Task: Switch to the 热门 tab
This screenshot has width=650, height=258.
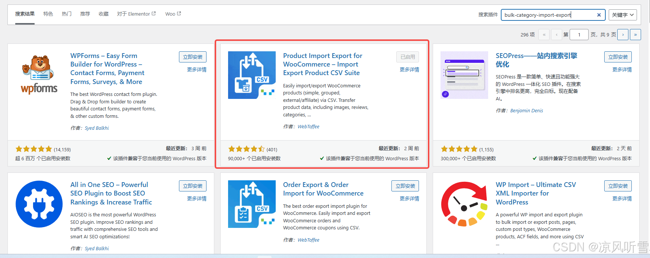Action: [x=67, y=14]
